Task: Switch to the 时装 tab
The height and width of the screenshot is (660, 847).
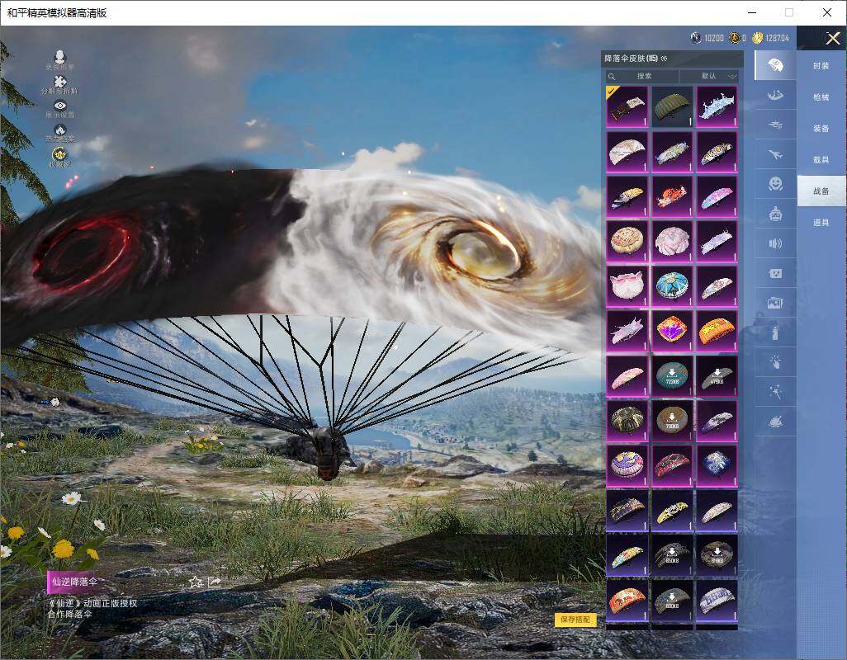Action: coord(821,66)
